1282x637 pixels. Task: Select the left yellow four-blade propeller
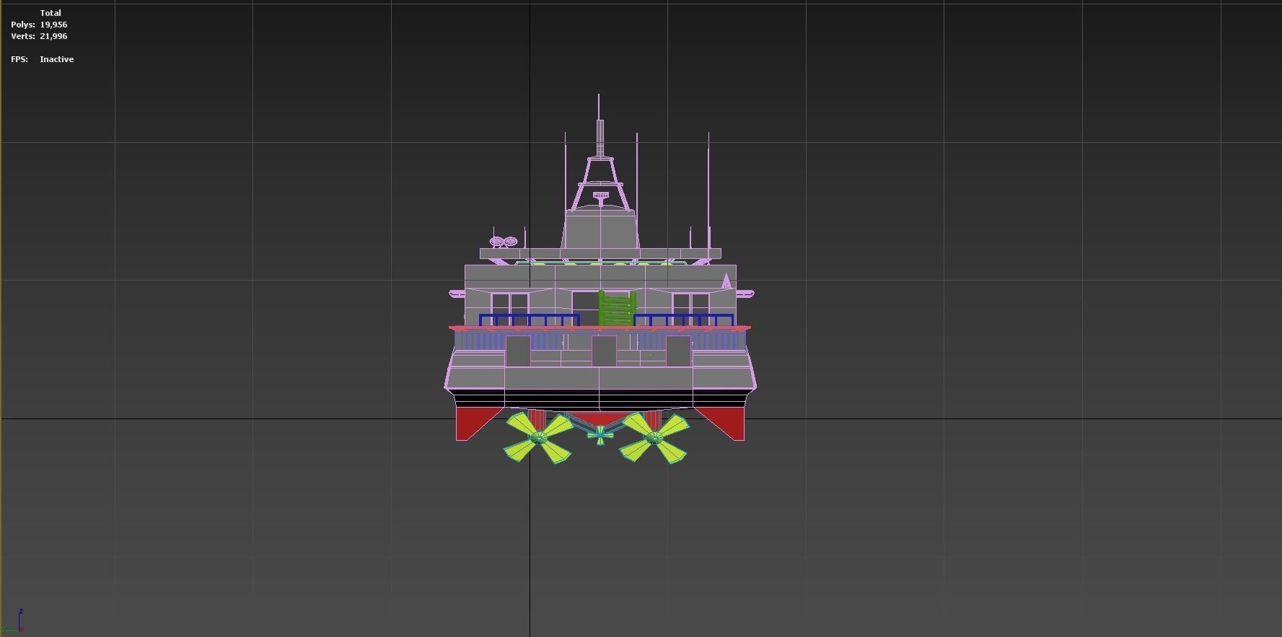[x=538, y=437]
